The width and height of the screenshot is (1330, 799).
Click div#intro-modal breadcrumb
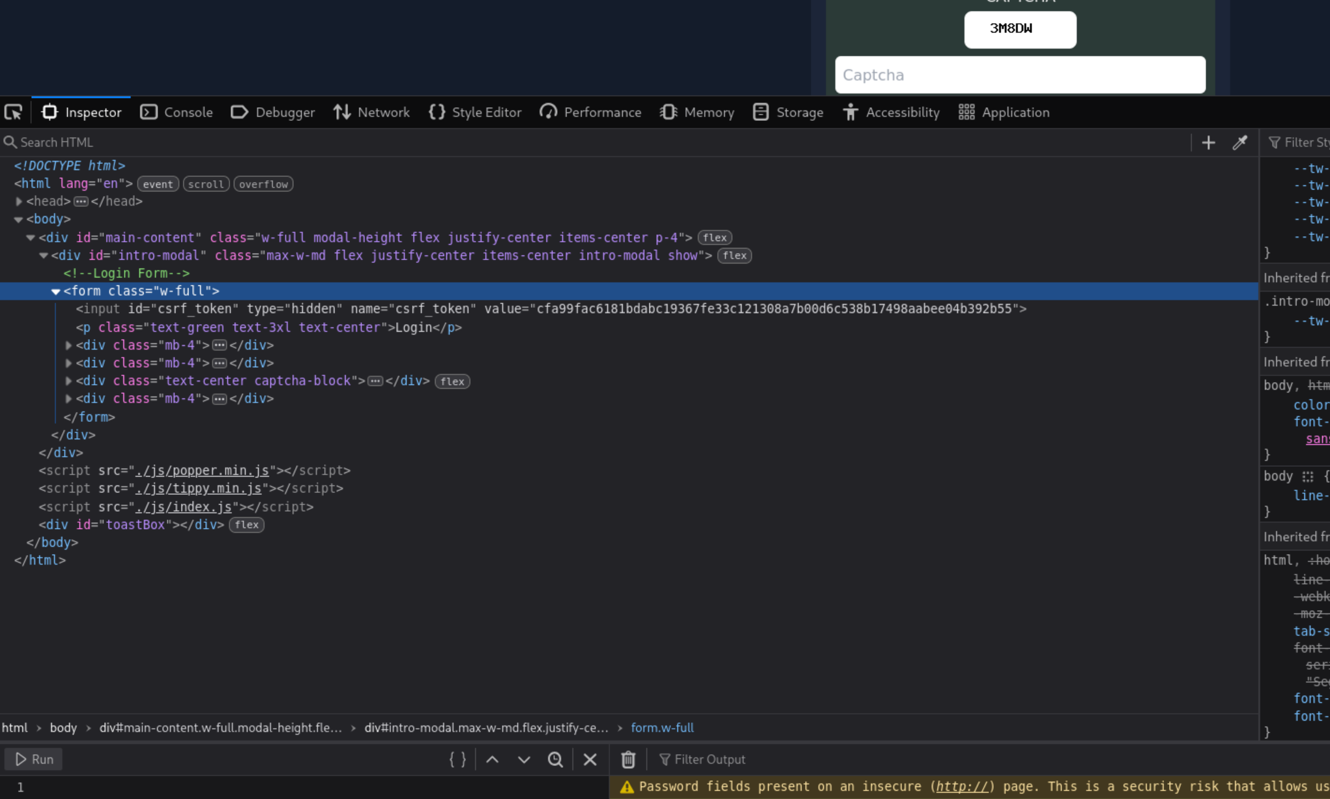(x=487, y=727)
